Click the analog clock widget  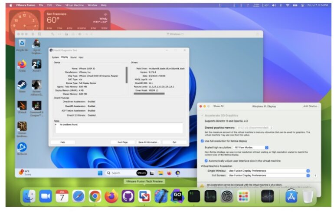point(24,20)
